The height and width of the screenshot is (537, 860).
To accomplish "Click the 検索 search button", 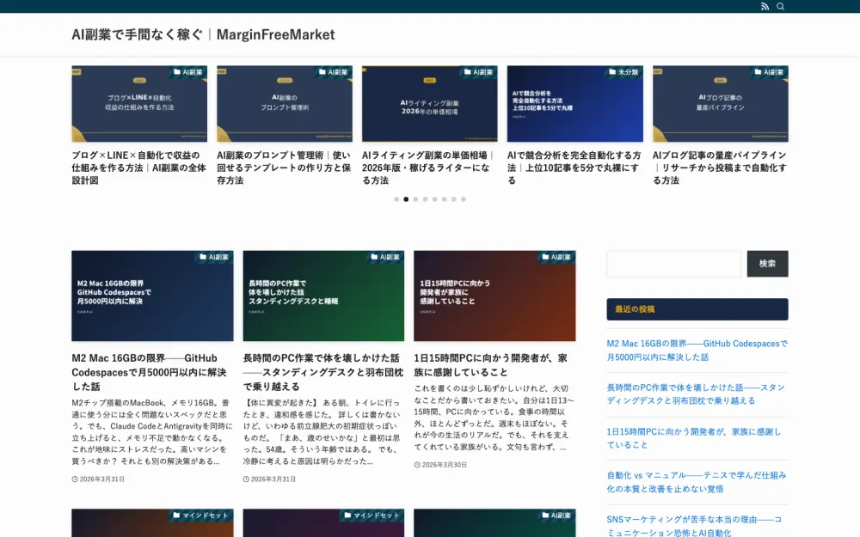I will (767, 264).
